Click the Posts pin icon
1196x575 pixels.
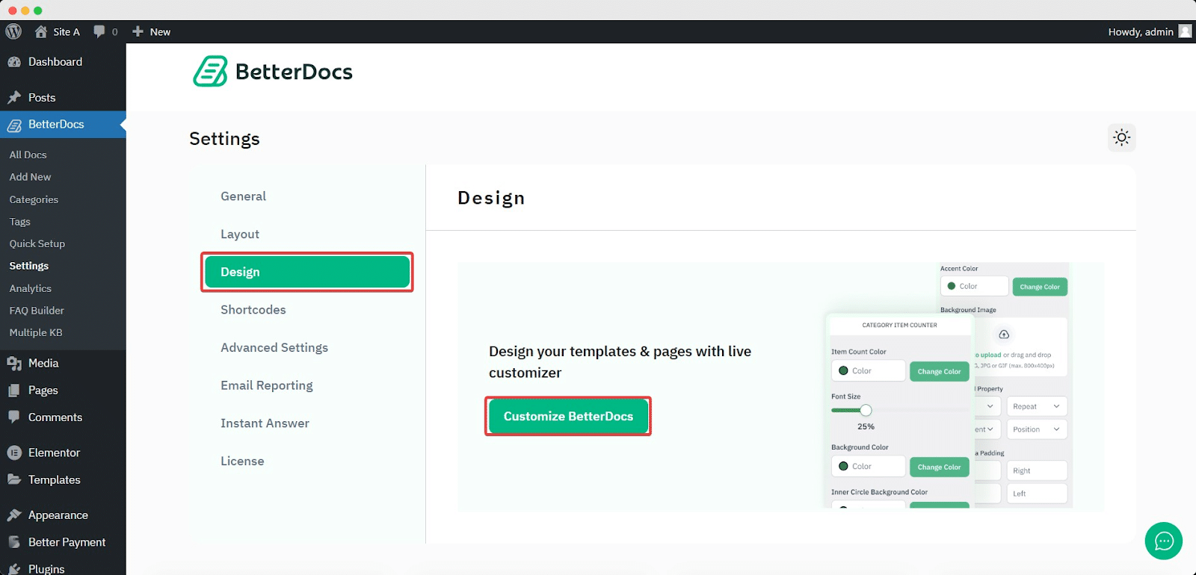pos(14,98)
